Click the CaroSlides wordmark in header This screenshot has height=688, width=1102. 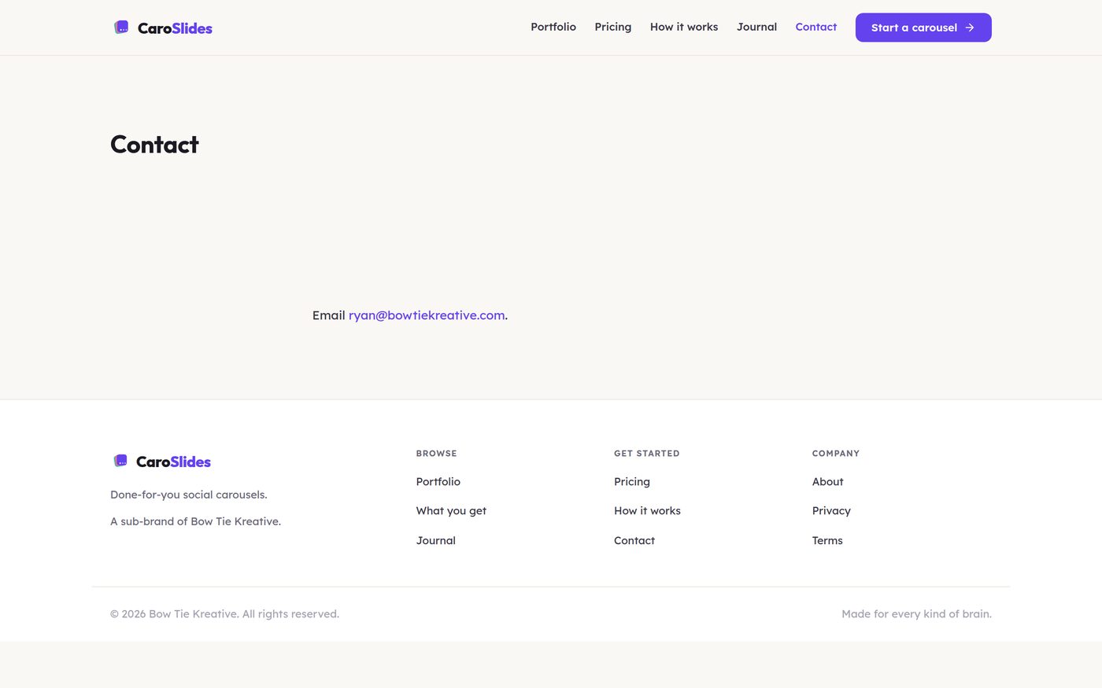coord(175,28)
